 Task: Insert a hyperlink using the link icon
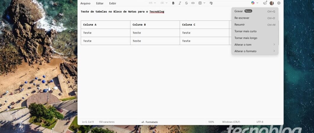[x=193, y=3]
